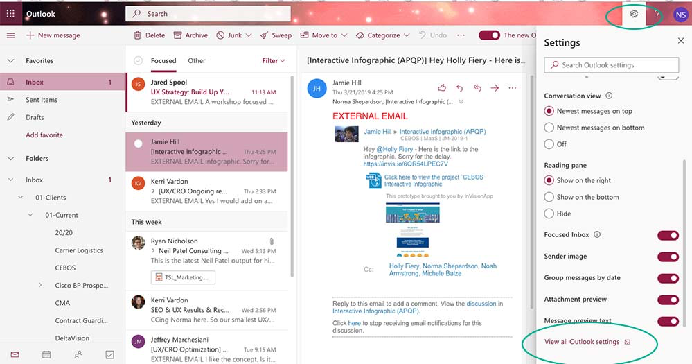Click the Search Outlook settings field

click(x=611, y=65)
